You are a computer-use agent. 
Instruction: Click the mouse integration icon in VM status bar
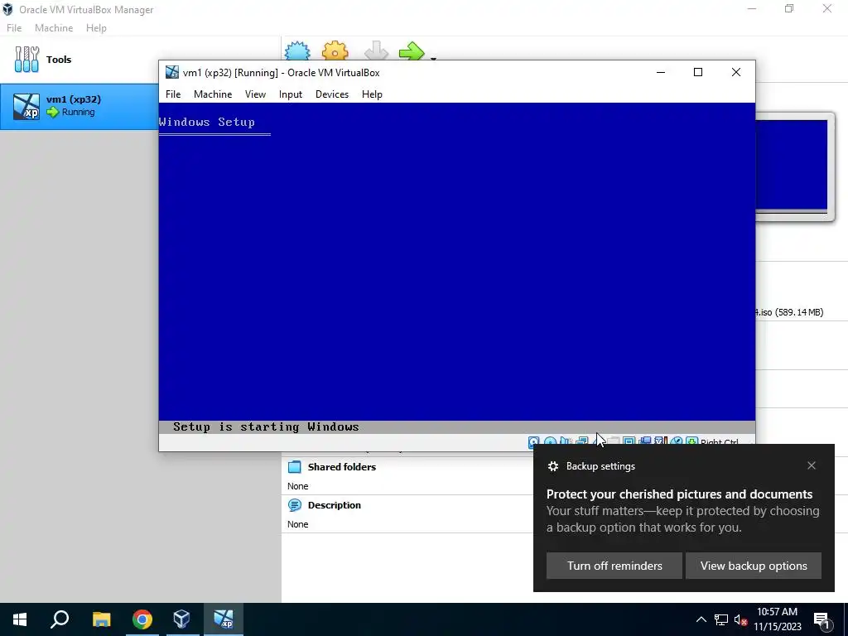(x=676, y=442)
